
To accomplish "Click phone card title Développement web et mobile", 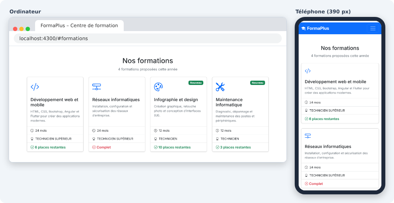I will [335, 82].
